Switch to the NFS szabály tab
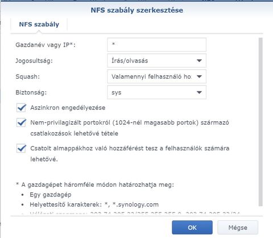Image resolution: width=273 pixels, height=238 pixels. coord(39,24)
